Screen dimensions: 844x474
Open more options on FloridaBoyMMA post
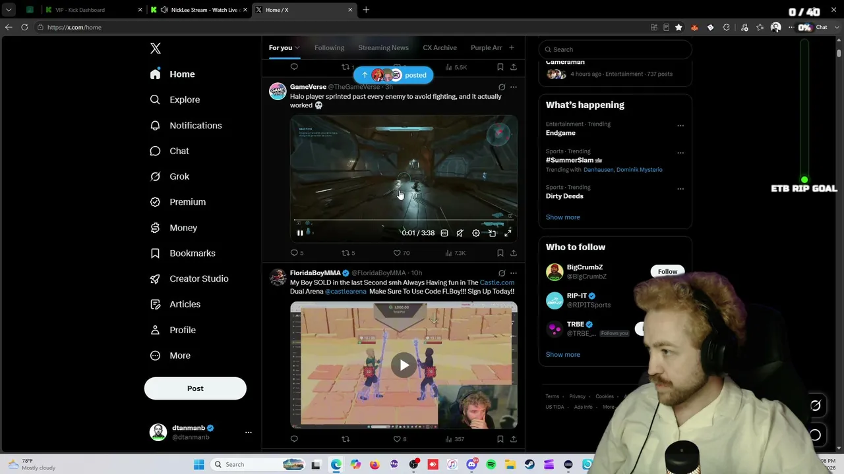[514, 273]
